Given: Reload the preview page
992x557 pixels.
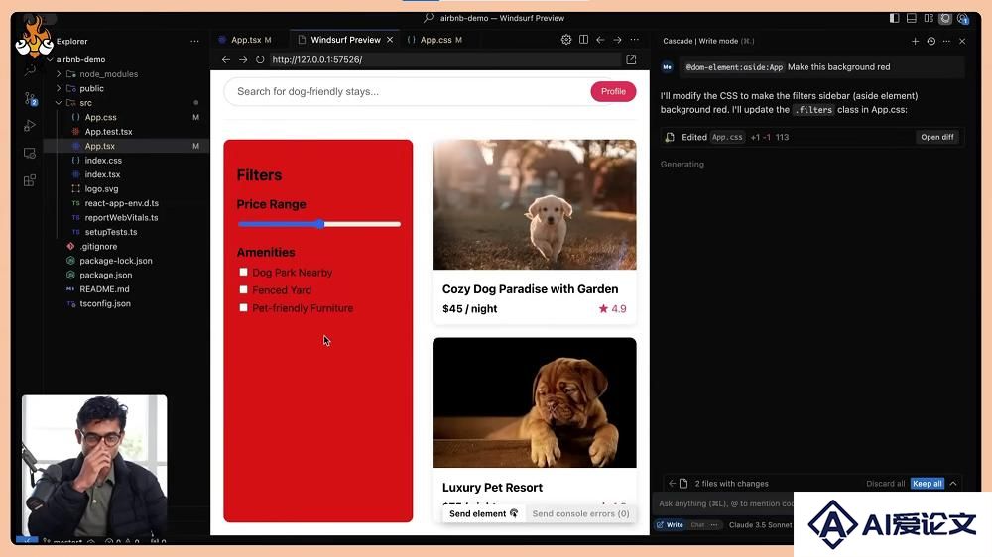Looking at the screenshot, I should pos(260,59).
